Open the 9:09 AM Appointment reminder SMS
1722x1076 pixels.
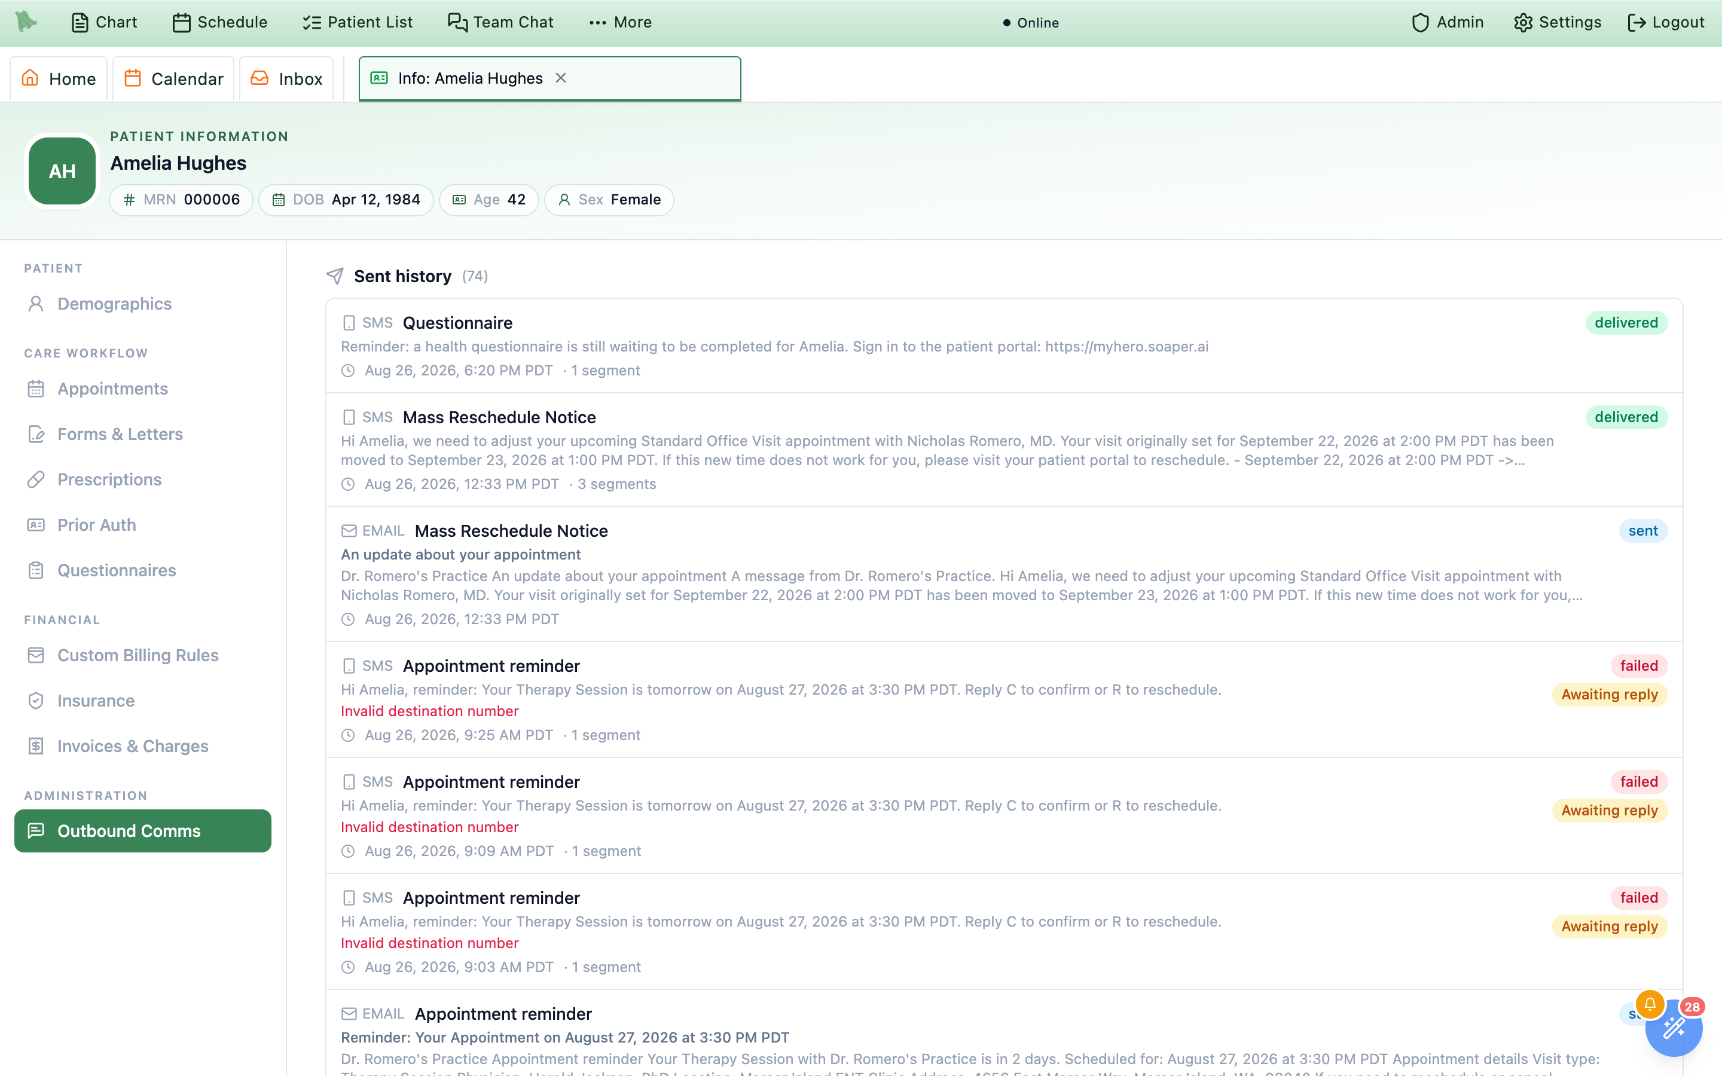click(x=1004, y=815)
